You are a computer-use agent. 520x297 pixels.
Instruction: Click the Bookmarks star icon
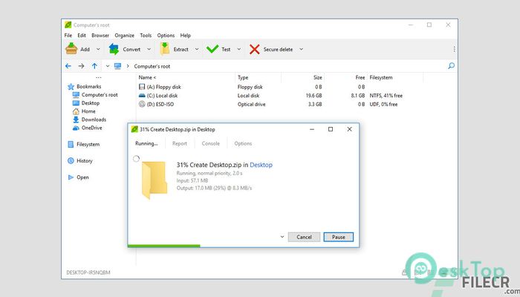pyautogui.click(x=71, y=87)
